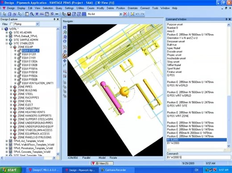Click the linked objects icon left of save
Image resolution: width=232 pixels, height=173 pixels.
pyautogui.click(x=64, y=14)
